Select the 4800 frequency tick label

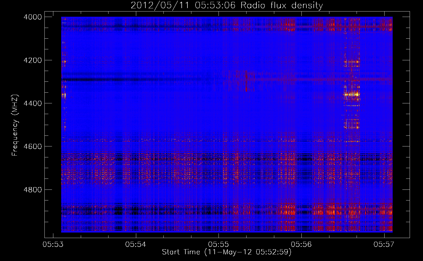[x=33, y=190]
